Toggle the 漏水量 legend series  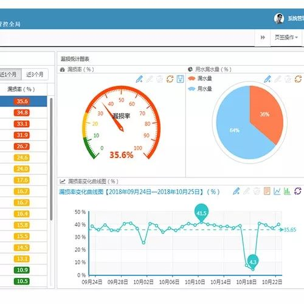coord(200,78)
